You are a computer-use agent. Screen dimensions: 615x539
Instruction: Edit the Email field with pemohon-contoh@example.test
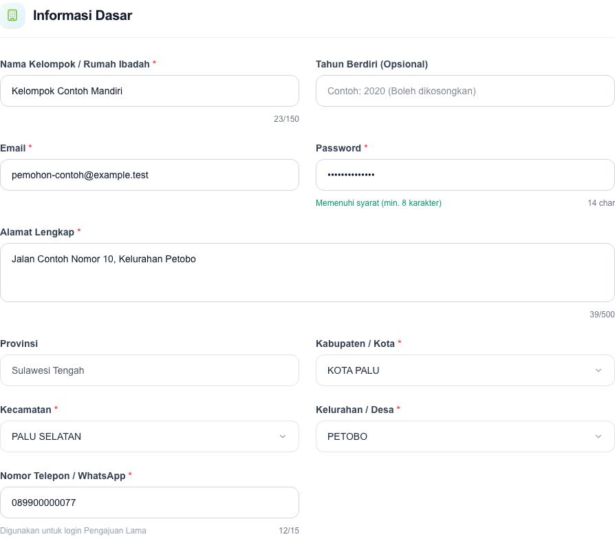pos(149,175)
